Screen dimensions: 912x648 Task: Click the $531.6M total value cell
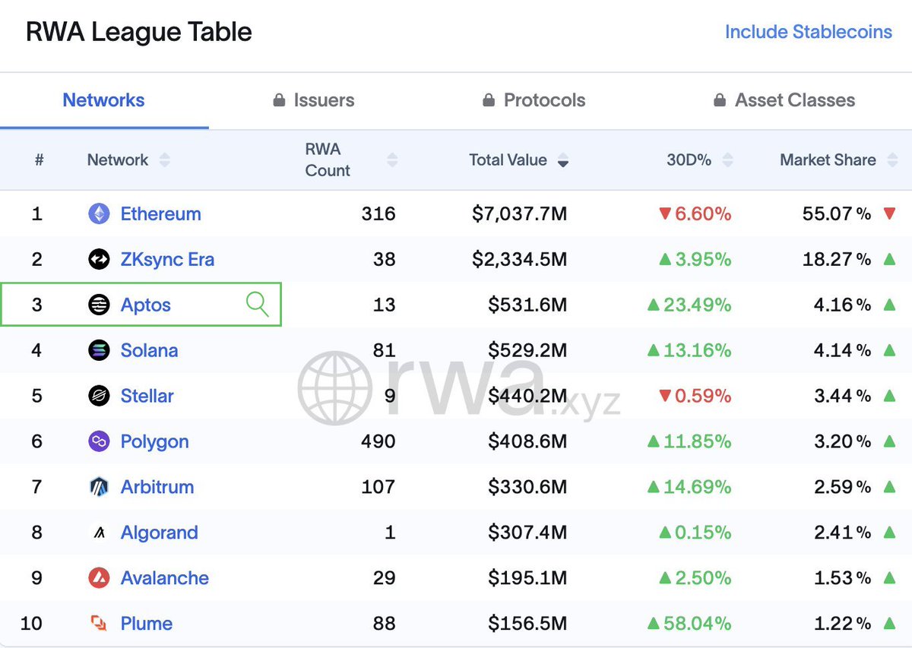tap(527, 305)
